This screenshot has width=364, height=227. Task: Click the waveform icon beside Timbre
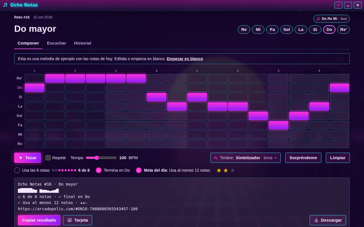pyautogui.click(x=216, y=158)
